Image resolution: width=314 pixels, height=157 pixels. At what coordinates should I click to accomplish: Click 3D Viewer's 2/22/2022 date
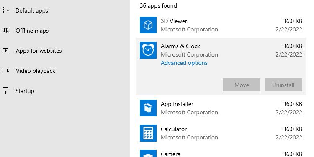click(289, 29)
